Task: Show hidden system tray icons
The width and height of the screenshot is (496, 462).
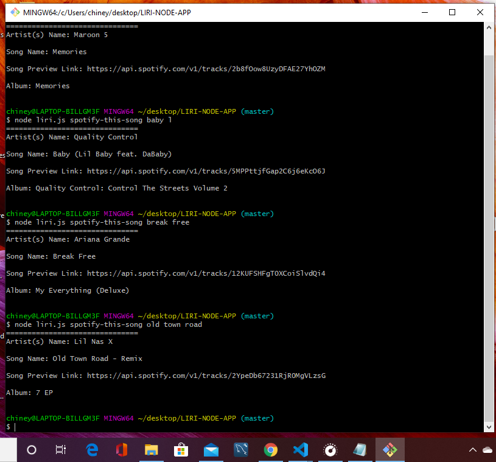Action: (x=473, y=450)
